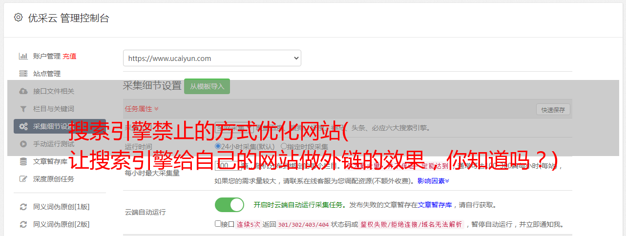Check the 接口 checkbox

point(218,224)
